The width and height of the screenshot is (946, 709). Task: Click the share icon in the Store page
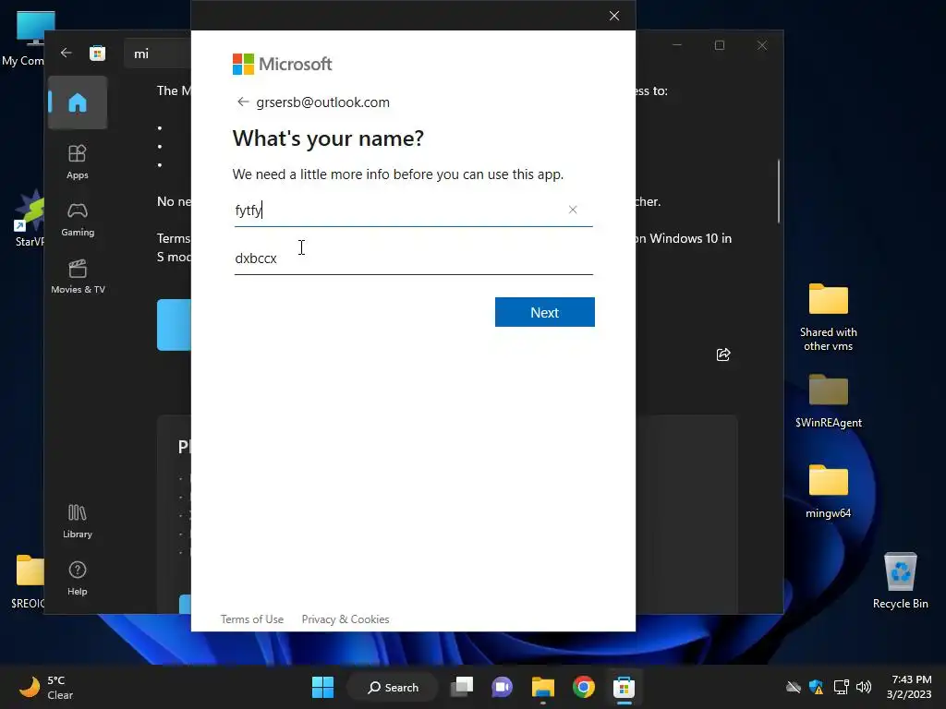(723, 354)
